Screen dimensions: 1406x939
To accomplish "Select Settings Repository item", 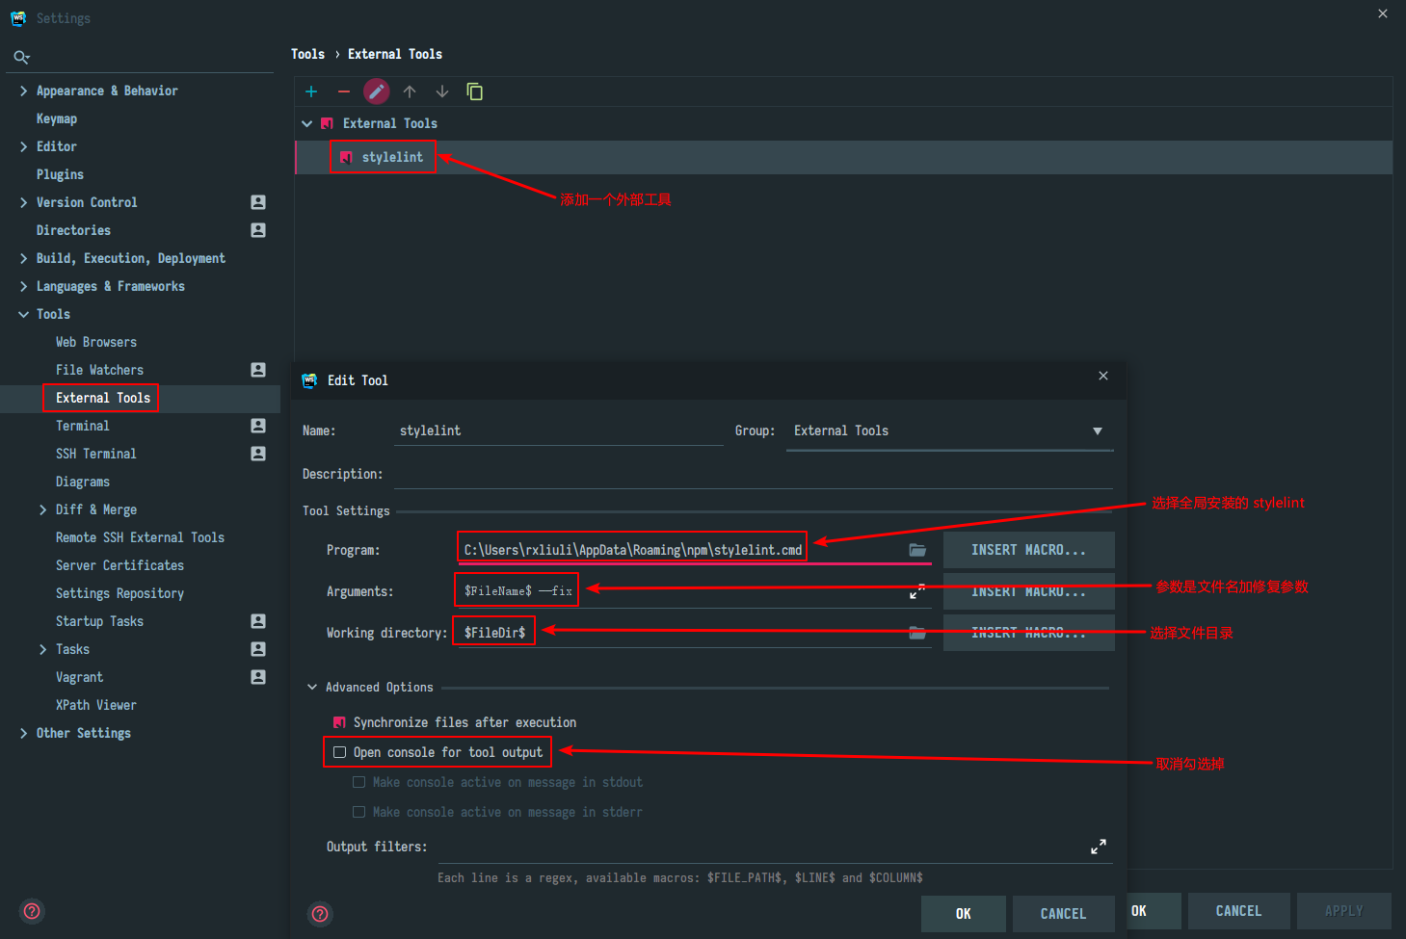I will click(x=119, y=593).
